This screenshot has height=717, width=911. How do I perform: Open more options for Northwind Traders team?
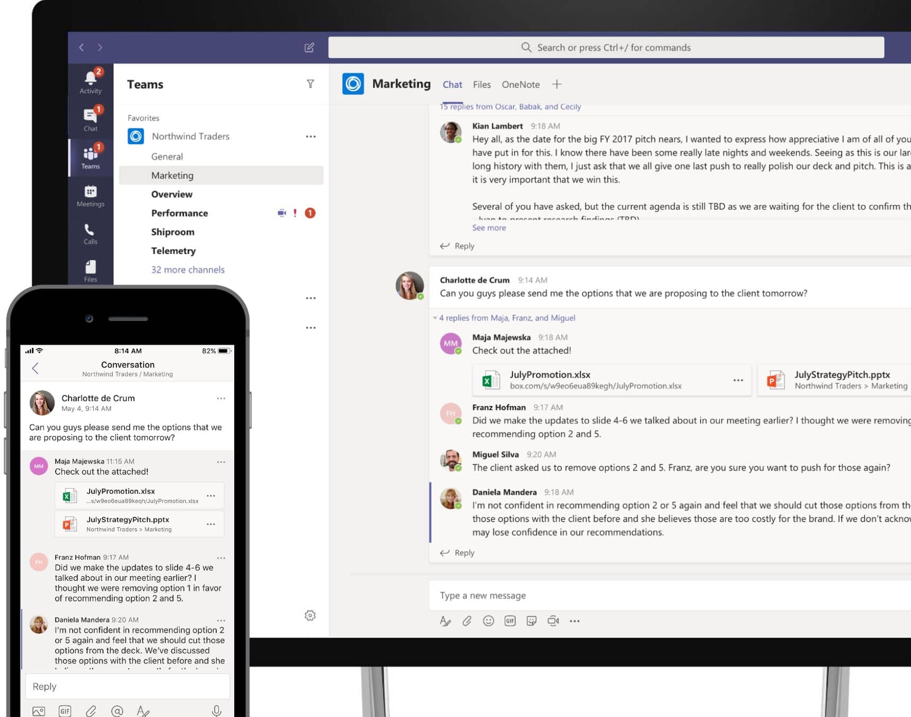pos(311,137)
